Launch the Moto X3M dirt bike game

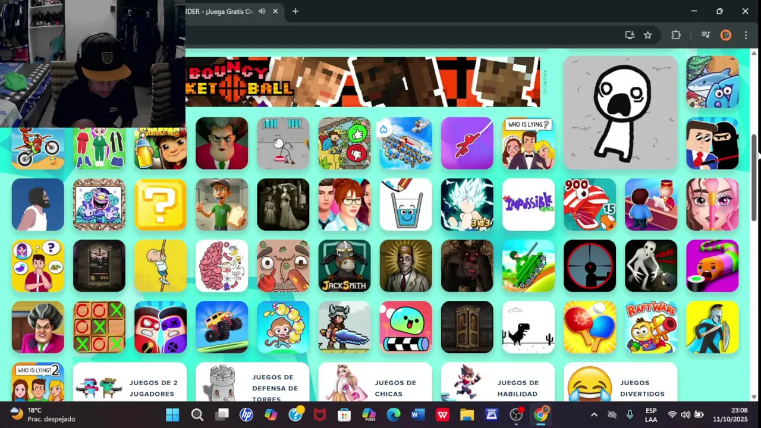click(x=37, y=149)
